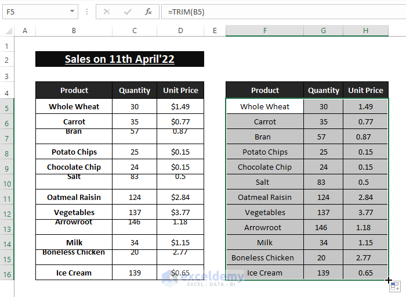The width and height of the screenshot is (406, 297).
Task: Click the three-dot handle beside Name Box
Action: (87, 12)
